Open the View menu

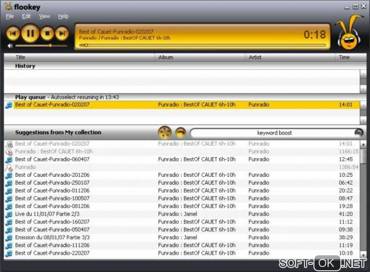(x=44, y=16)
